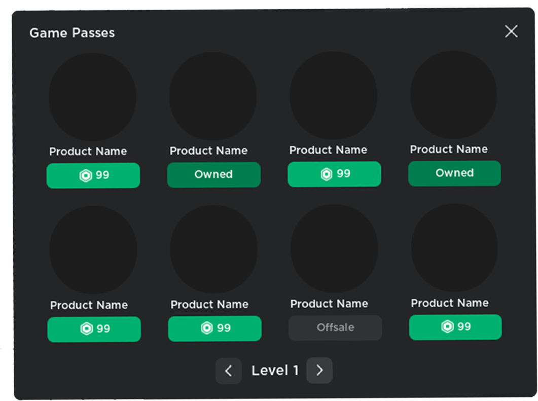Go to the next level page
538x401 pixels.
pos(319,371)
